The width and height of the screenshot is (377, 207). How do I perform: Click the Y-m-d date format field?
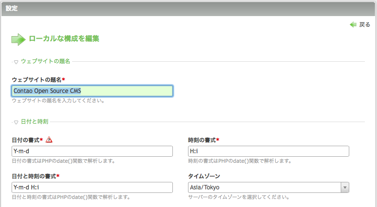coord(92,151)
